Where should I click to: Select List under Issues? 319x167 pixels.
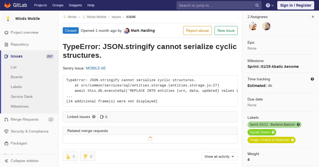(x=14, y=67)
